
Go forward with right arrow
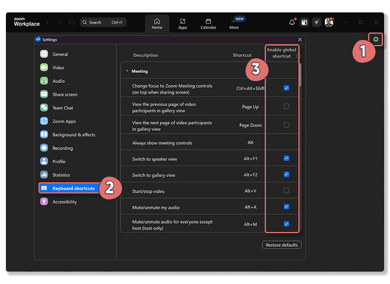pyautogui.click(x=60, y=22)
